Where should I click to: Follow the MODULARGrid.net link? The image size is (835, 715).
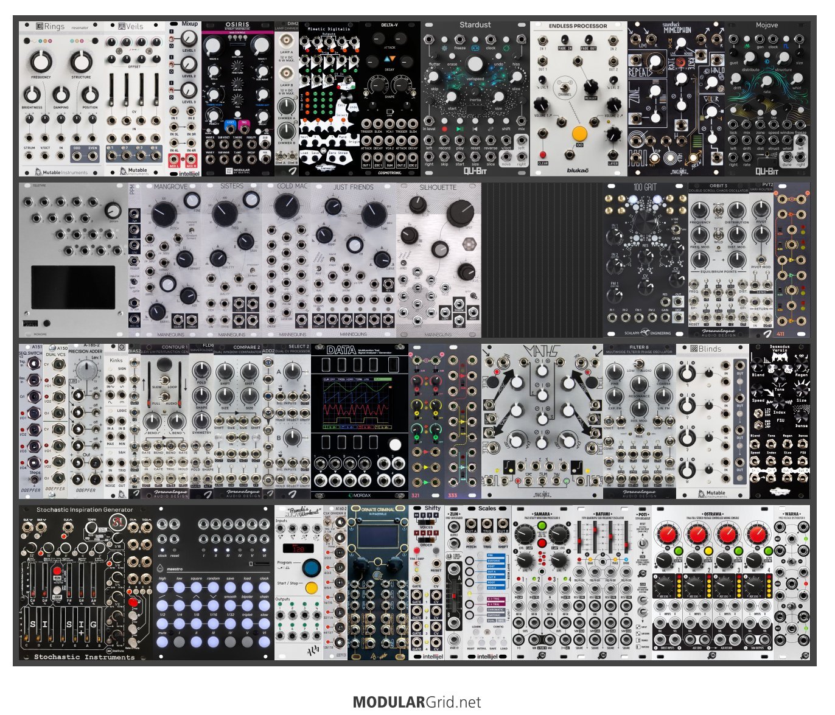[x=417, y=702]
